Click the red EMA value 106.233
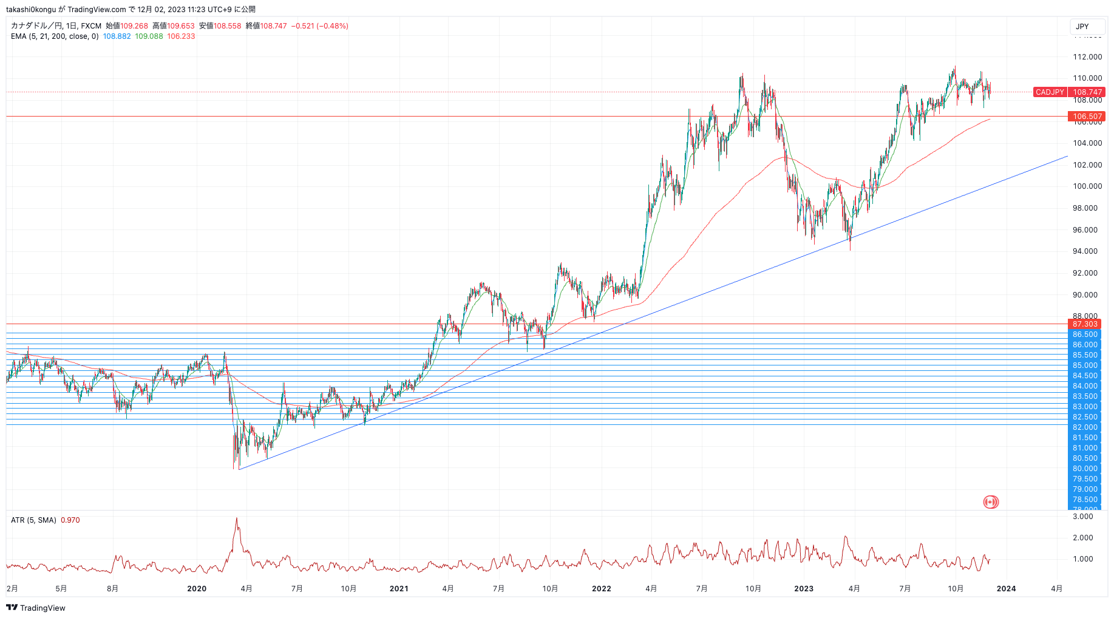 181,36
